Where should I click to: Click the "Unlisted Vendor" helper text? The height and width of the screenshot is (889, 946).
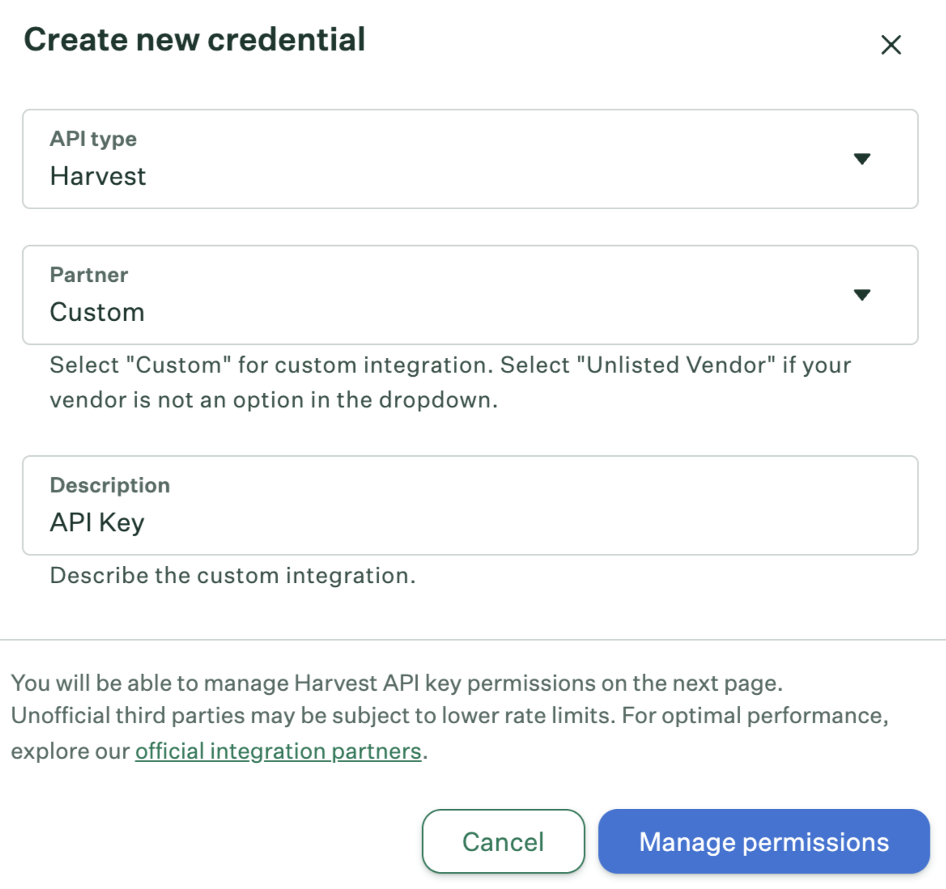click(675, 365)
